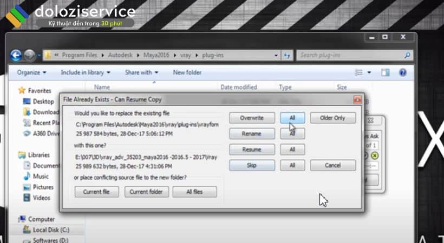This screenshot has height=243, width=444.
Task: Click the Older Only button
Action: coord(332,118)
